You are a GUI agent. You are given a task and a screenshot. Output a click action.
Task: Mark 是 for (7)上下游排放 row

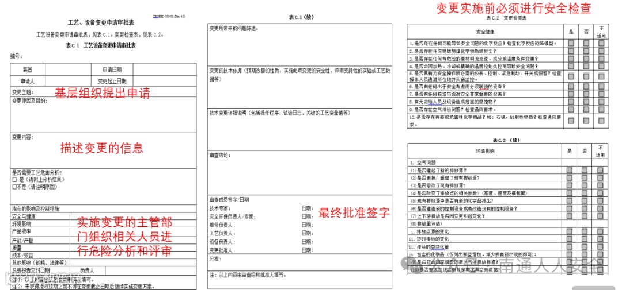click(x=570, y=216)
